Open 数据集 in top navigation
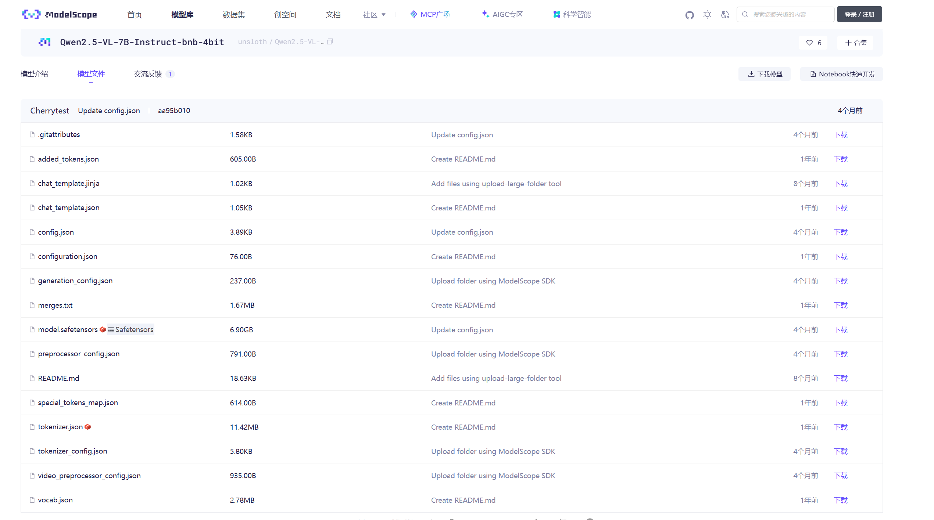Image resolution: width=934 pixels, height=520 pixels. click(234, 15)
